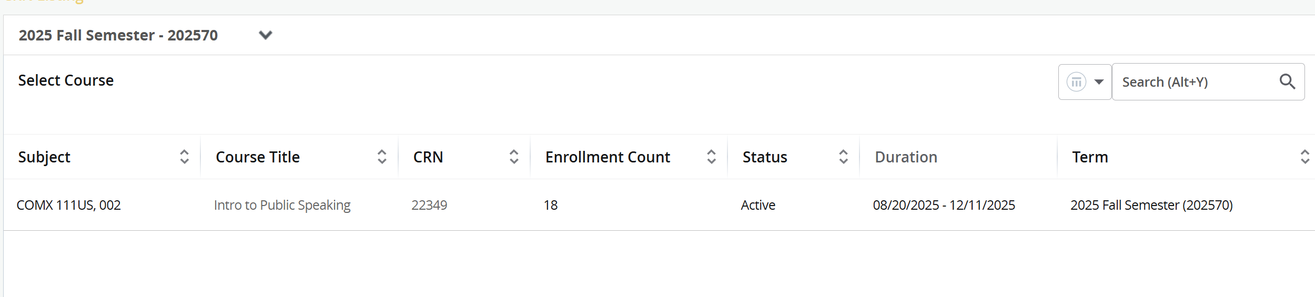Sort by Status column arrows
Viewport: 1315px width, 297px height.
coord(843,157)
